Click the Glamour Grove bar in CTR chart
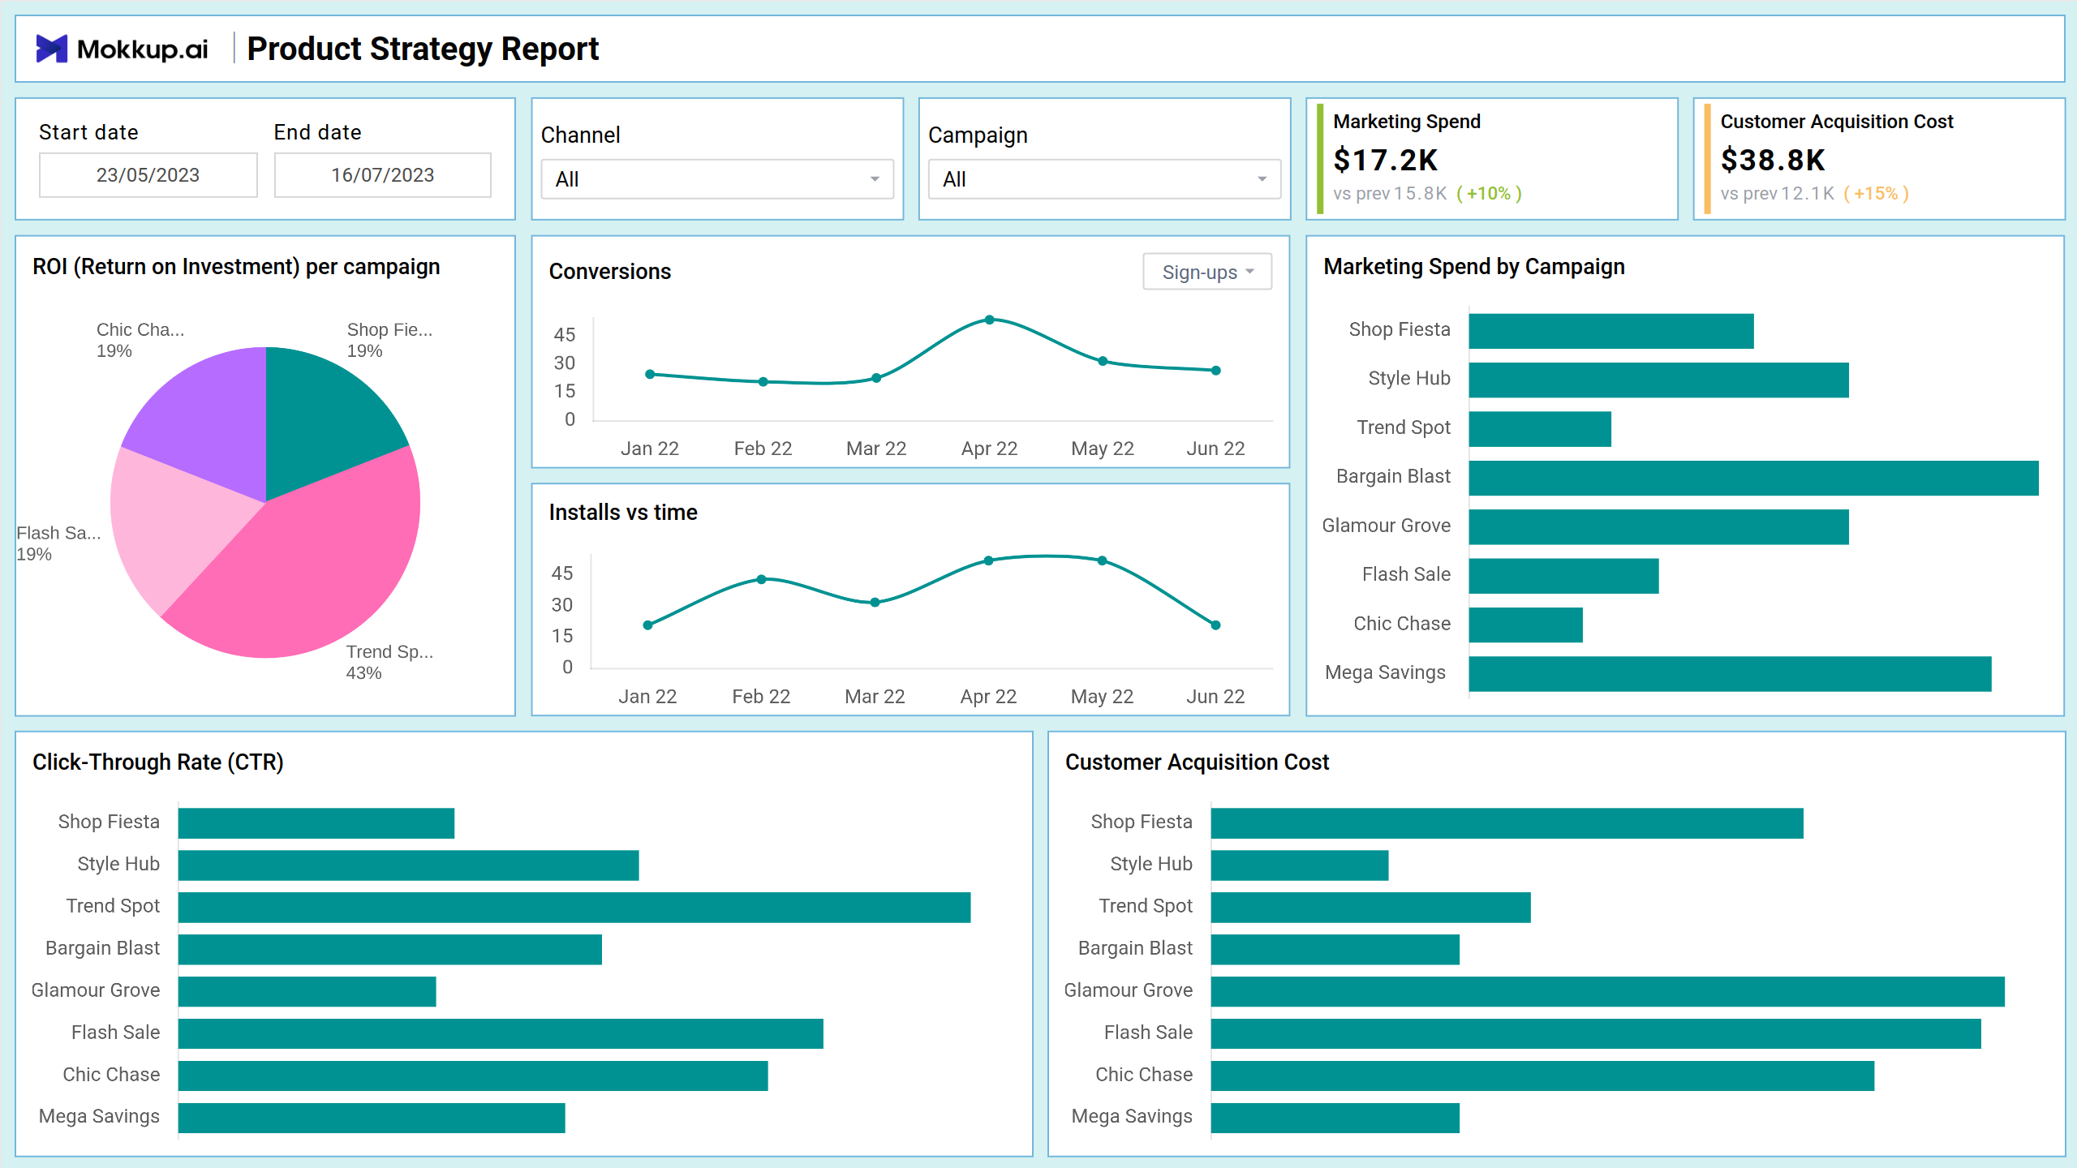This screenshot has width=2077, height=1168. pos(307,991)
